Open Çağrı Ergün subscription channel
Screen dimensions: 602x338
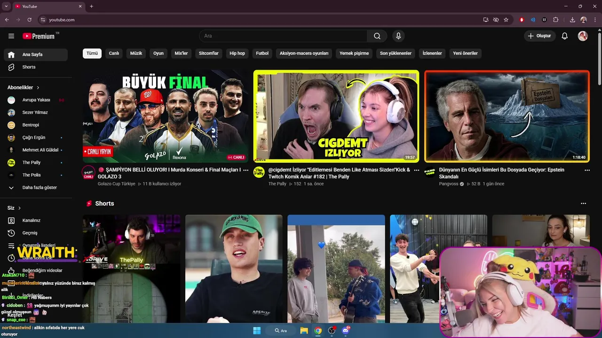pyautogui.click(x=36, y=138)
